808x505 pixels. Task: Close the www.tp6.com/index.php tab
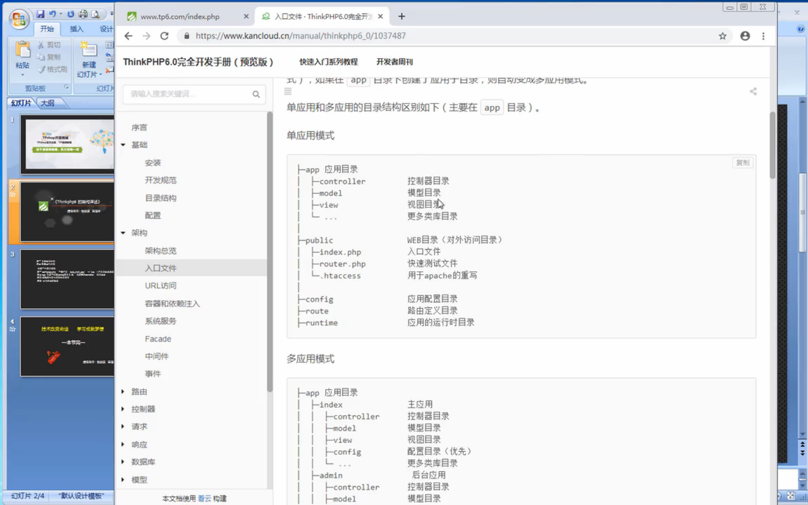[x=246, y=16]
